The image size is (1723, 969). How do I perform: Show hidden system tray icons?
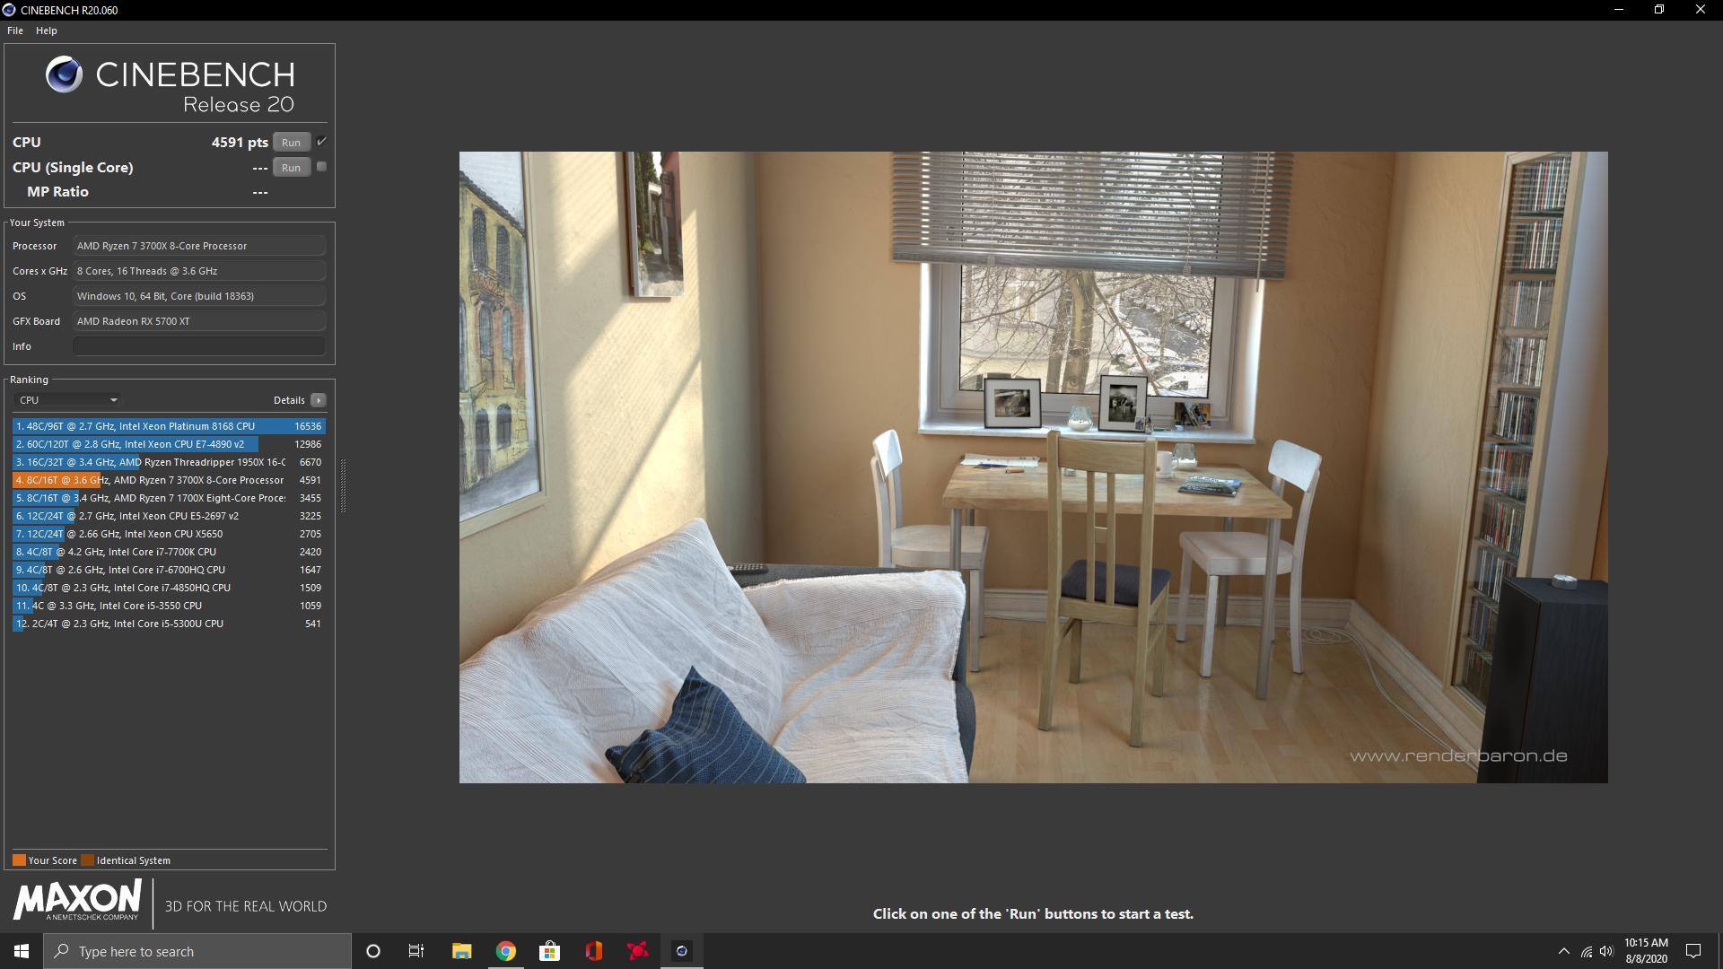tap(1563, 951)
